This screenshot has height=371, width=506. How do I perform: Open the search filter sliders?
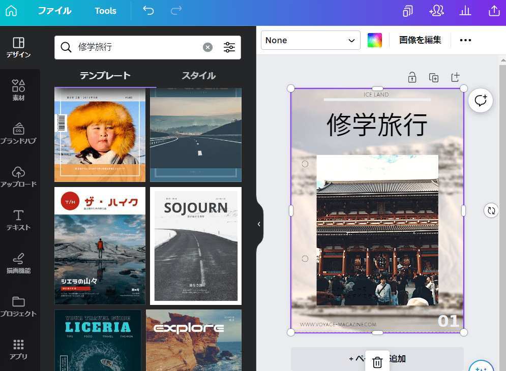click(x=229, y=47)
